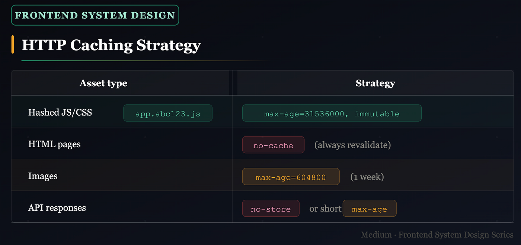Click the orange max-age chip in the API responses row

coord(369,209)
